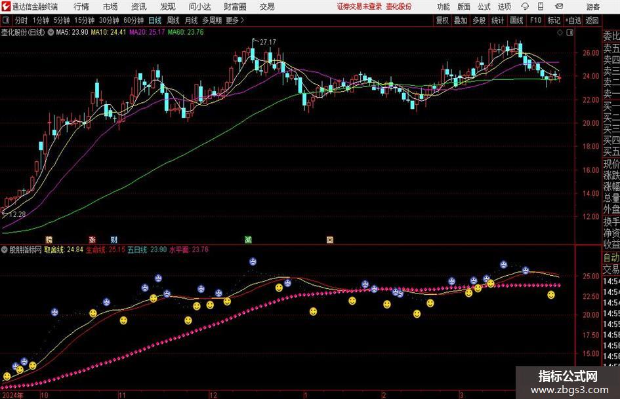Switch to the 30分钟 period tab
Image resolution: width=620 pixels, height=399 pixels.
point(109,20)
